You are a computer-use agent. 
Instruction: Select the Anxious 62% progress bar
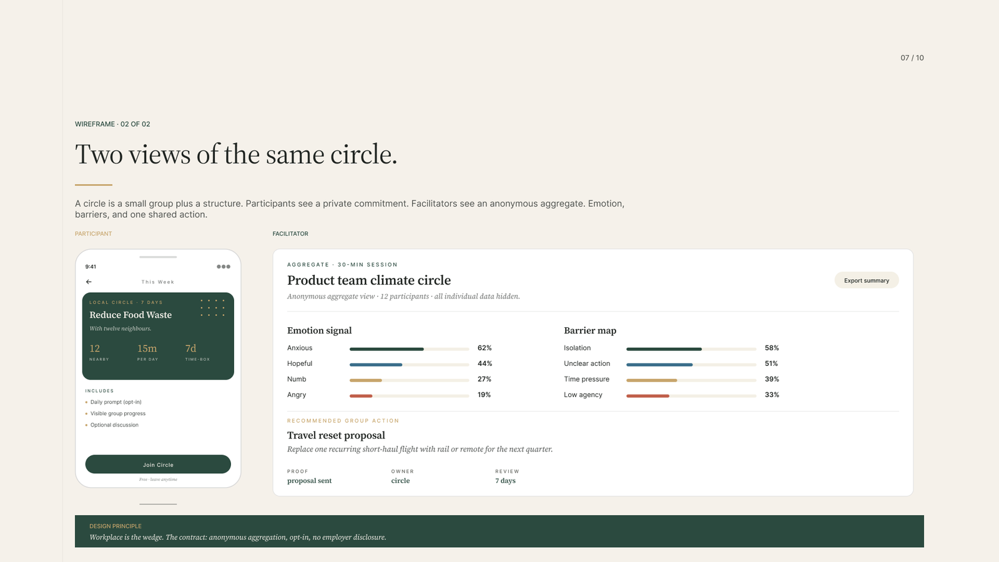409,348
